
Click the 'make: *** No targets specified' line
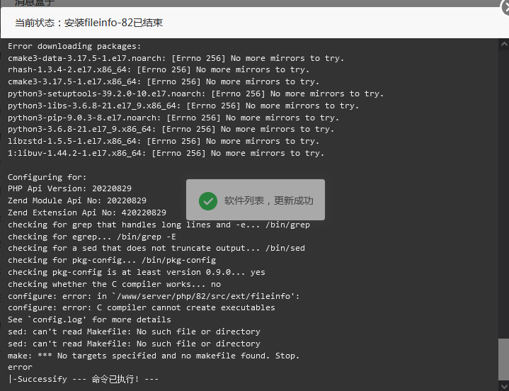[153, 356]
